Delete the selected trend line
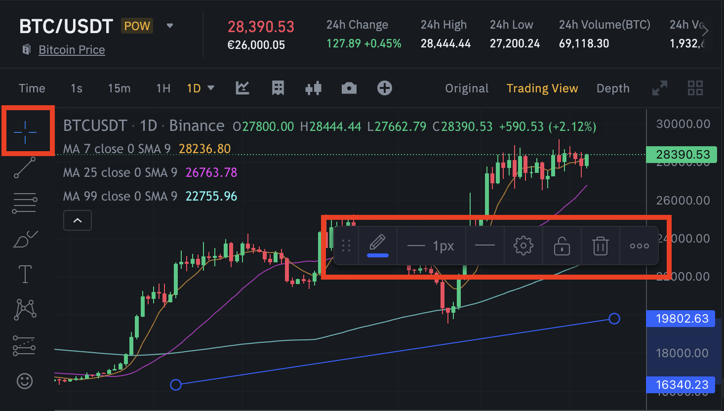Image resolution: width=724 pixels, height=411 pixels. 601,246
